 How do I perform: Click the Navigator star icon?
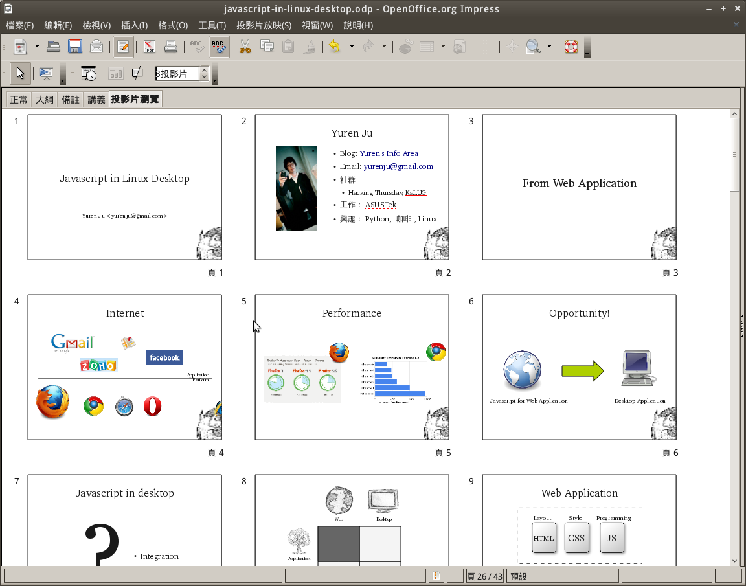512,47
